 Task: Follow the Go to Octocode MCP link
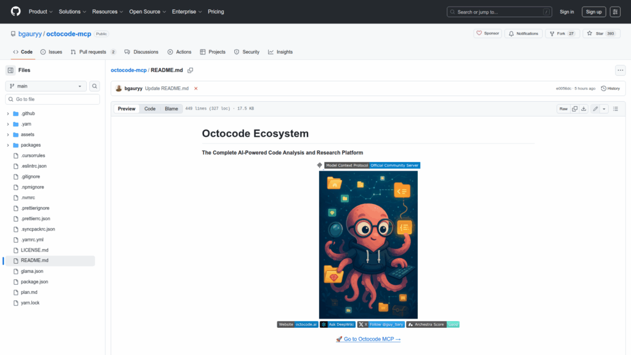(368, 339)
